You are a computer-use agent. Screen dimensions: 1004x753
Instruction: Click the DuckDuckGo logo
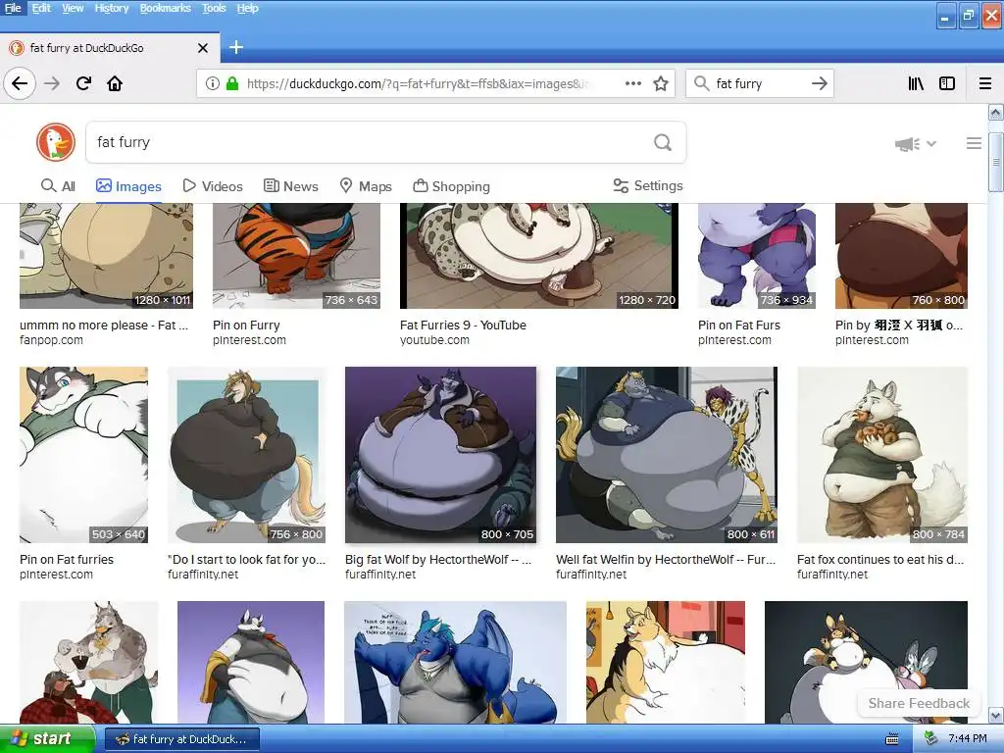(x=56, y=142)
